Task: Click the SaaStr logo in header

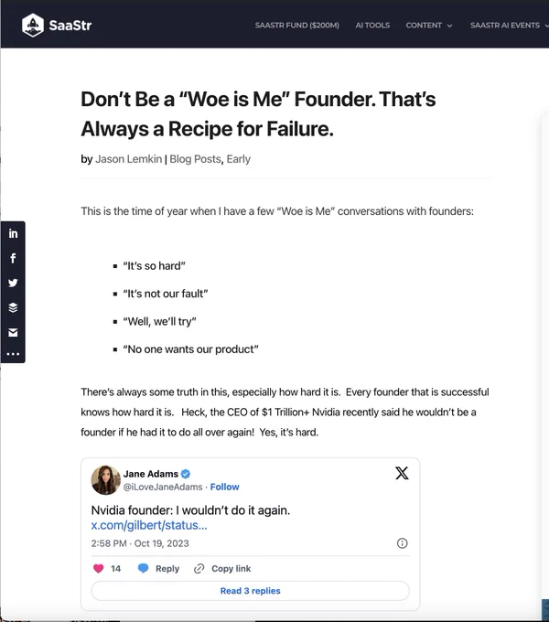Action: pyautogui.click(x=57, y=24)
